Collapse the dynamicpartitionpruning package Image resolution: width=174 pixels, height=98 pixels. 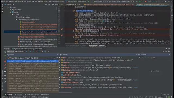[16, 20]
